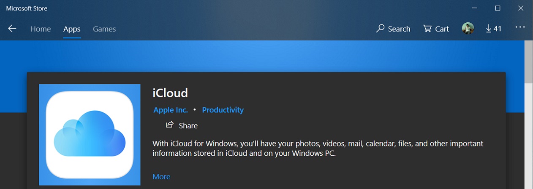Open the See more ellipsis menu

[x=520, y=27]
